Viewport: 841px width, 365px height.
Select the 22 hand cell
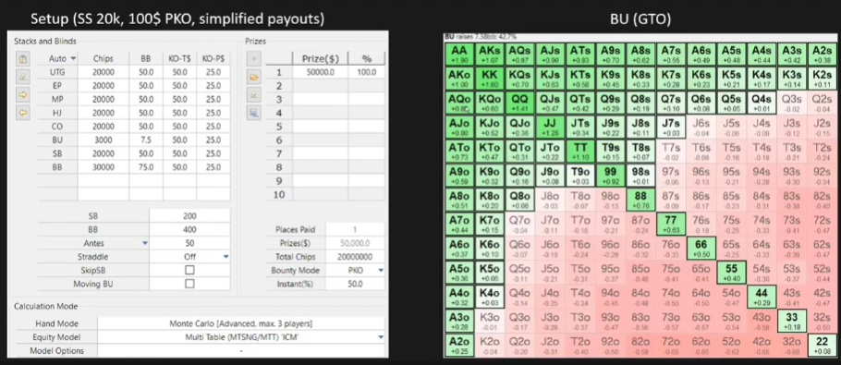[x=823, y=345]
